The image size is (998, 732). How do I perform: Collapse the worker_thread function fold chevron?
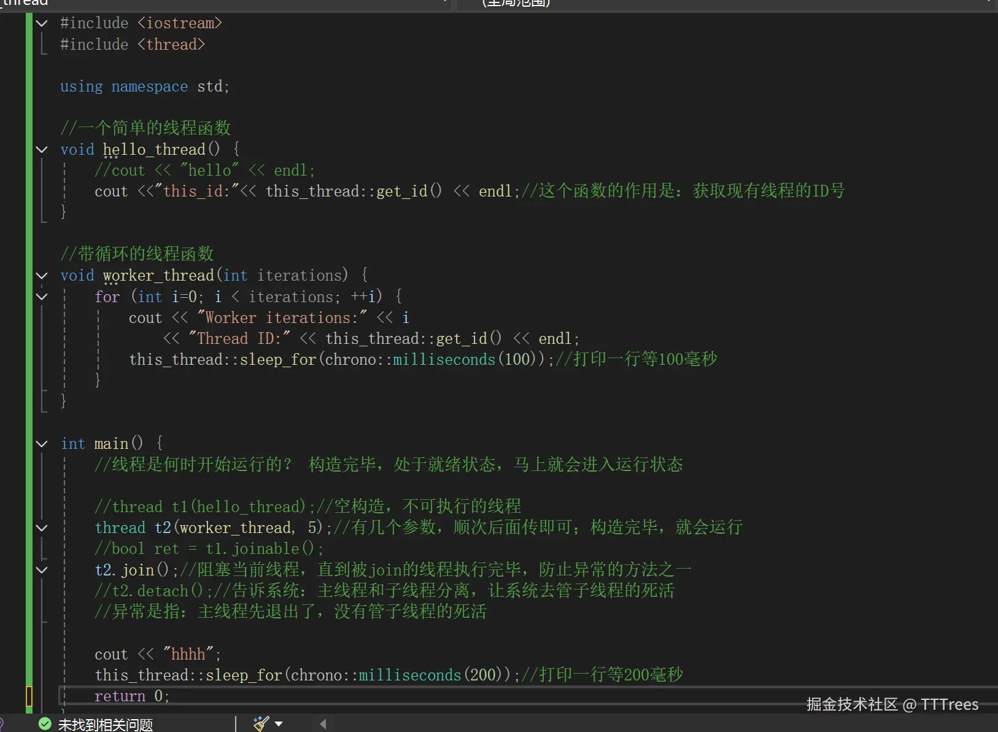coord(42,275)
